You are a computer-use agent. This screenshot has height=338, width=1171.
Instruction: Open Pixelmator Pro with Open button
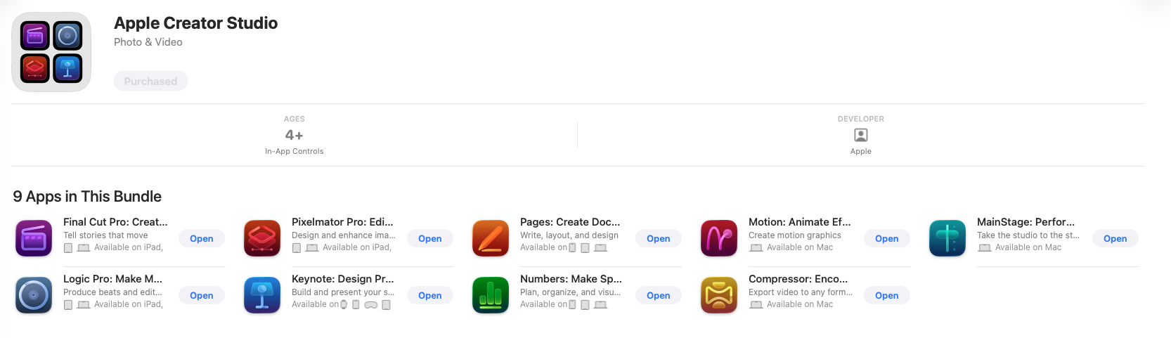pos(430,238)
